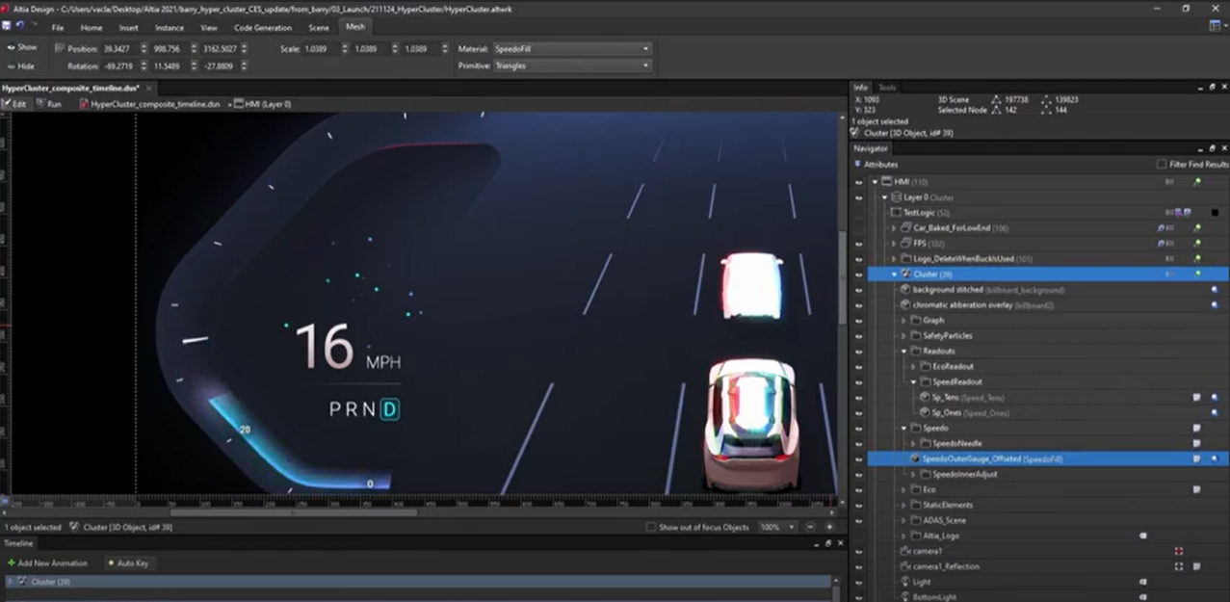Expand the StaticElements folder

coord(903,505)
